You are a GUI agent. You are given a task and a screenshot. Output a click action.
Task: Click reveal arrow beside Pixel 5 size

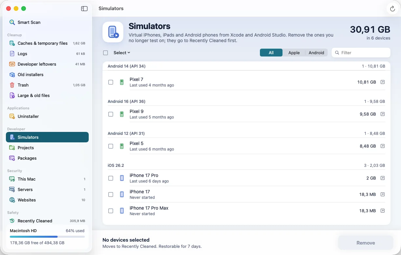click(x=382, y=146)
